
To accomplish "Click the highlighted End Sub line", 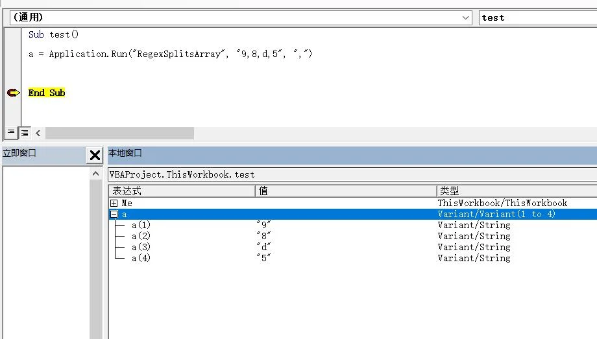I will pos(47,93).
